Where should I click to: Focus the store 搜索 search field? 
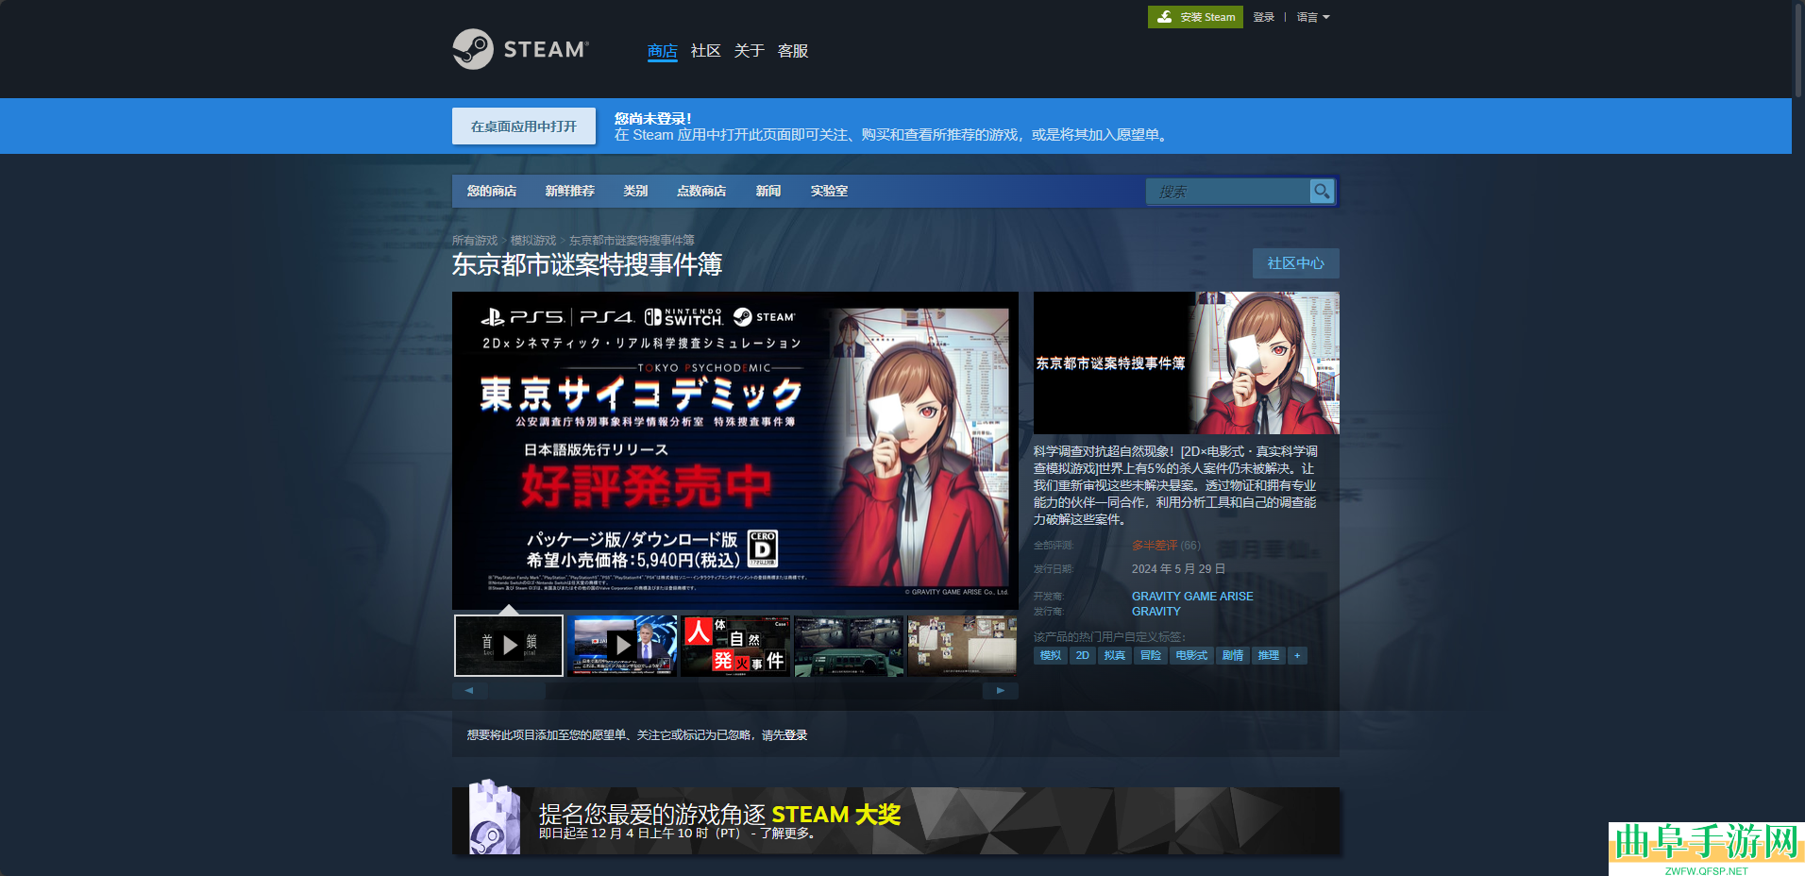pos(1227,192)
